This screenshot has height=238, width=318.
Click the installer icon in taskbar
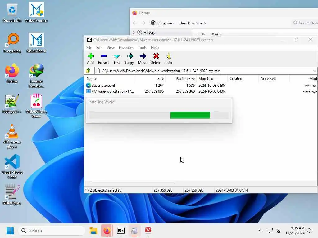[134, 231]
